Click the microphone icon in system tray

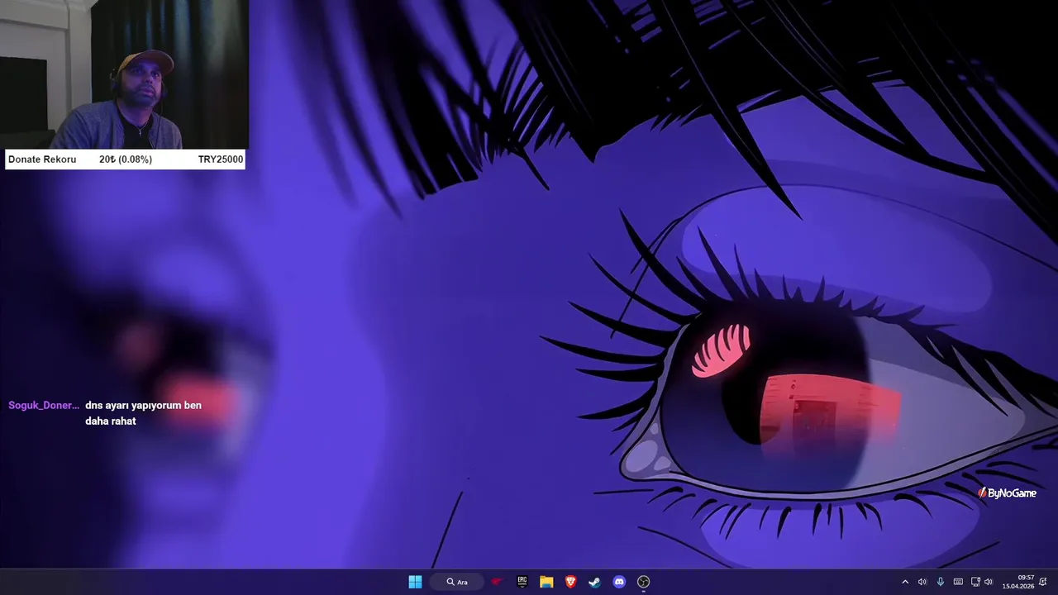[x=941, y=582]
